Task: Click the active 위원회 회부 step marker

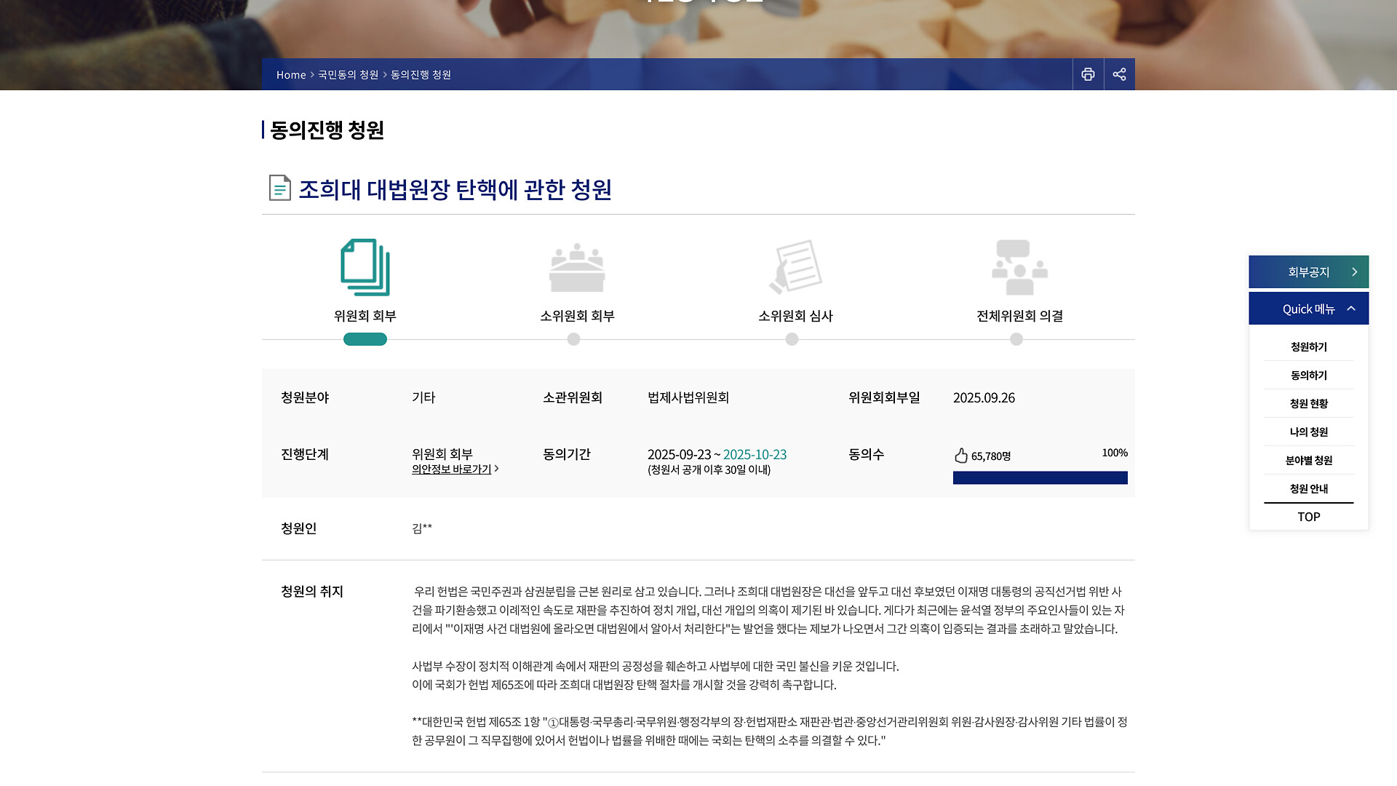Action: [365, 339]
